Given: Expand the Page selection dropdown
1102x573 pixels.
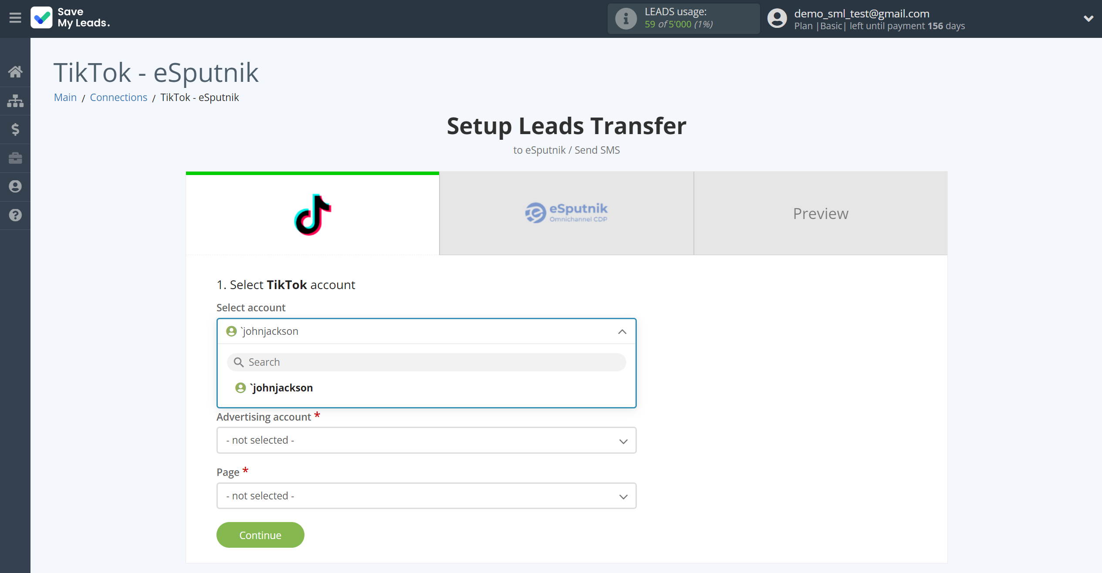Looking at the screenshot, I should click(x=426, y=495).
